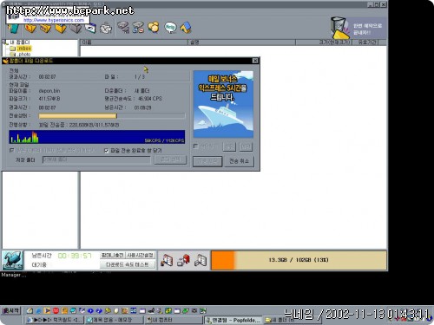Click the yellow house home icon
Image resolution: width=434 pixels, height=325 pixels.
click(186, 28)
